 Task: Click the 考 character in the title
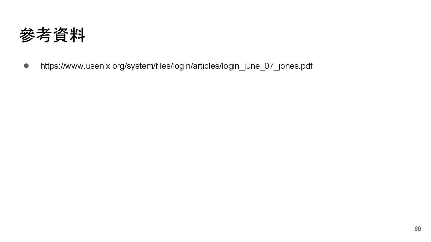44,35
